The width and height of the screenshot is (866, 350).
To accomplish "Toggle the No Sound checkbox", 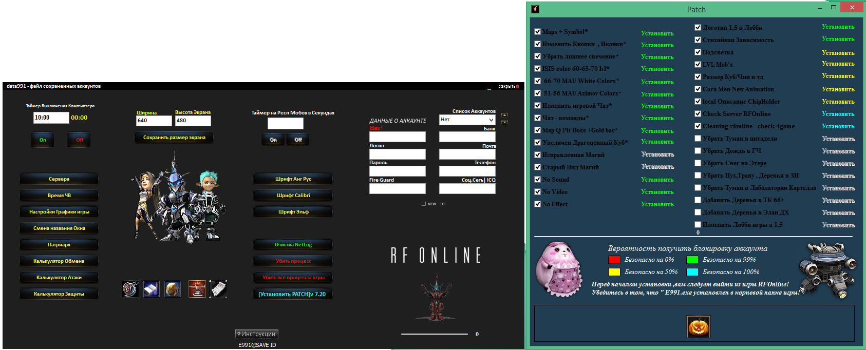I will 537,179.
